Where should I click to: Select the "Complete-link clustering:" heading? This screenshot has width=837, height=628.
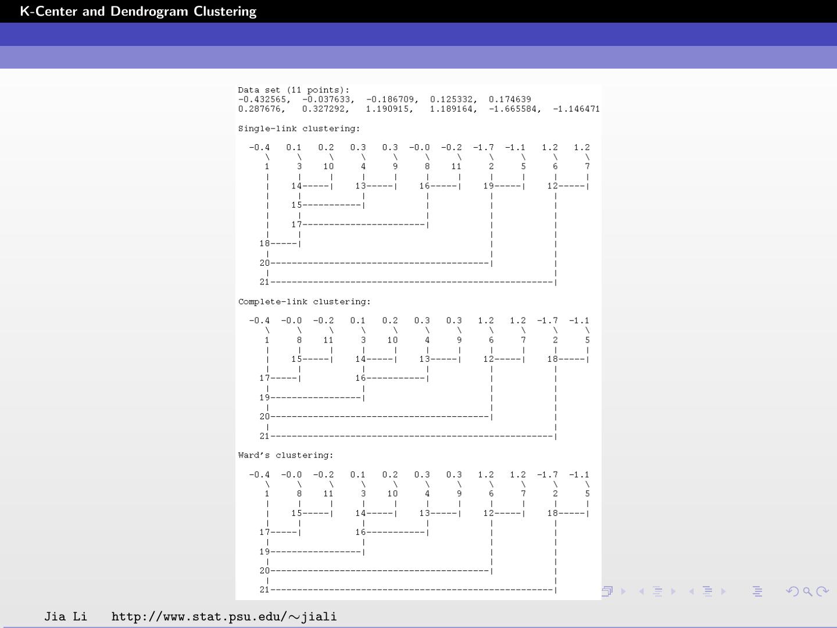point(304,302)
